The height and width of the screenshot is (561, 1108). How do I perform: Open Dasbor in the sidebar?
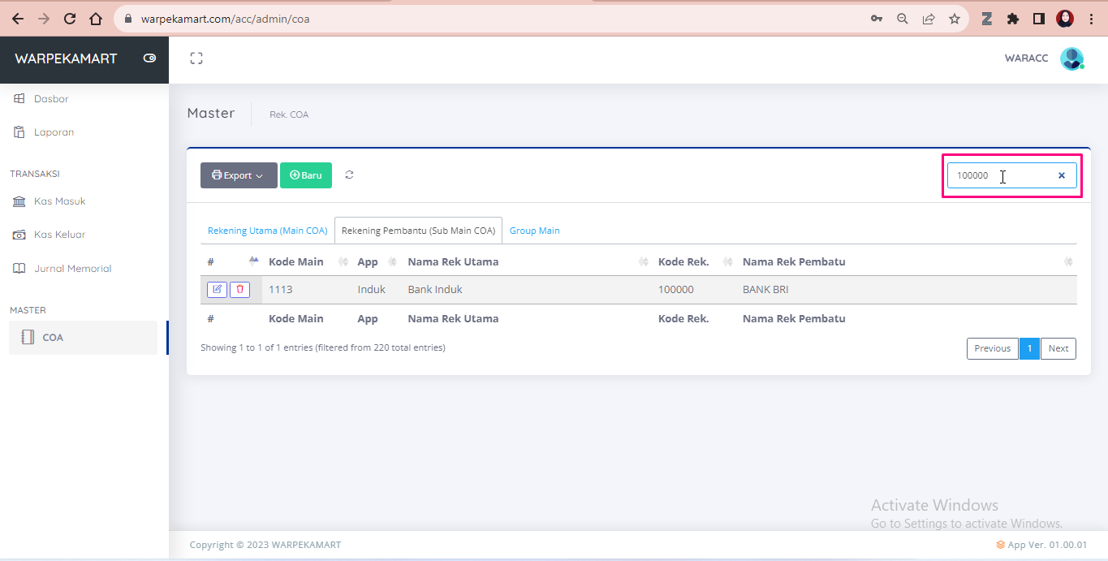pos(51,99)
